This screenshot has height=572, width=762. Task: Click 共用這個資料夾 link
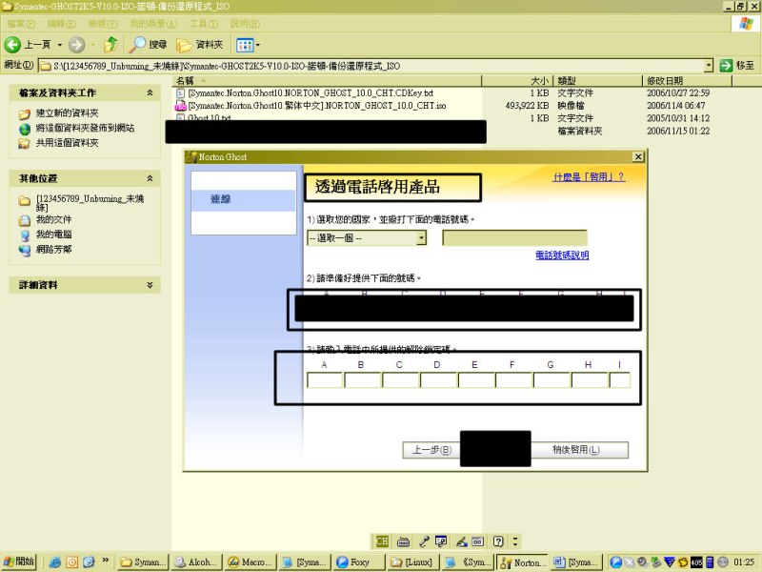tap(67, 142)
